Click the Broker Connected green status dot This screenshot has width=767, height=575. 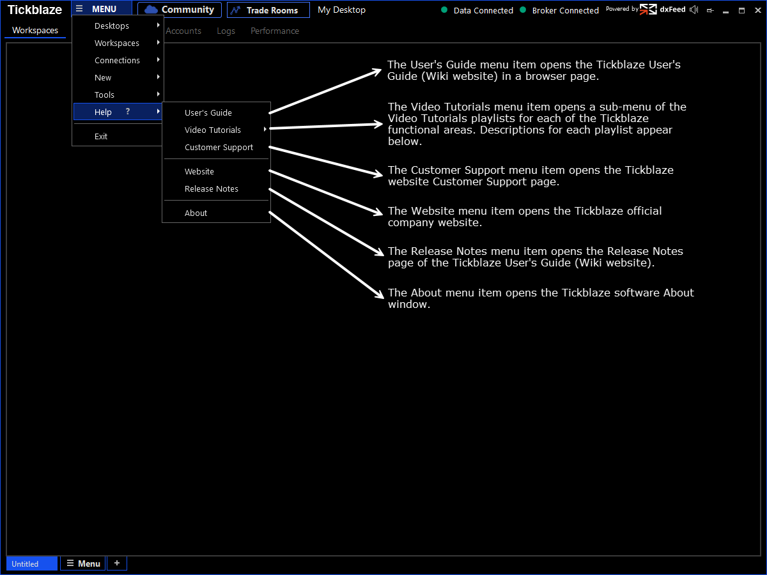click(523, 10)
